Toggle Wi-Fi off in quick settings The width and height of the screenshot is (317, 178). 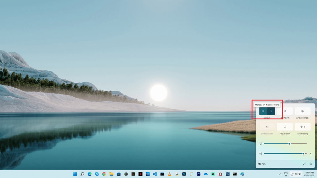tap(263, 111)
